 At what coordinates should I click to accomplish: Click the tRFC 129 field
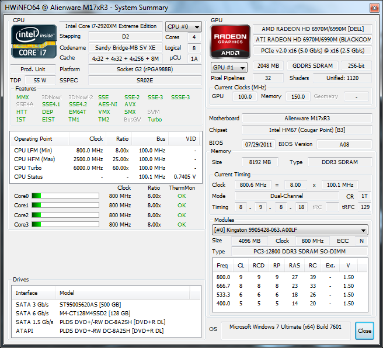click(365, 207)
